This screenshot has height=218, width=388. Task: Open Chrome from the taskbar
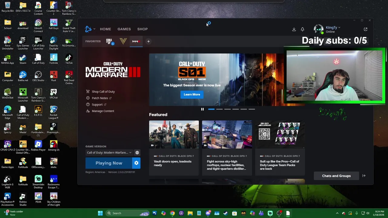point(172,213)
